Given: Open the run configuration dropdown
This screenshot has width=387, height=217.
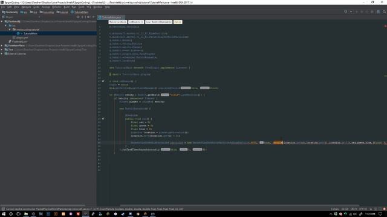Looking at the screenshot, I should click(x=351, y=12).
